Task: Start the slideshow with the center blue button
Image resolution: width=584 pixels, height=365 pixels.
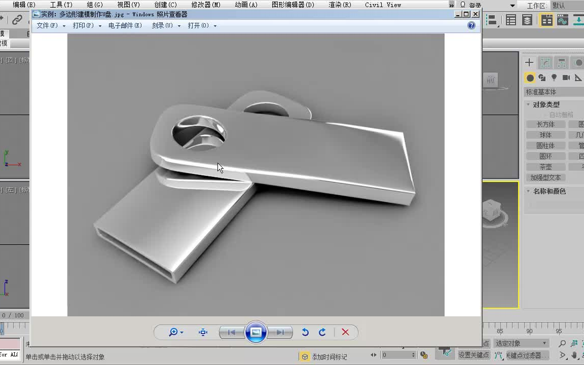Action: tap(255, 332)
